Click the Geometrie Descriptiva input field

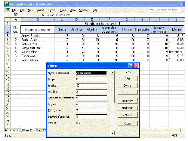(x=91, y=98)
